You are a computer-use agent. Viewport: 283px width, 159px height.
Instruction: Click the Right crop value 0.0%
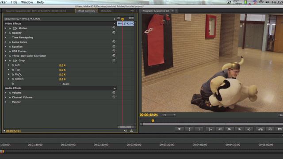pyautogui.click(x=62, y=75)
